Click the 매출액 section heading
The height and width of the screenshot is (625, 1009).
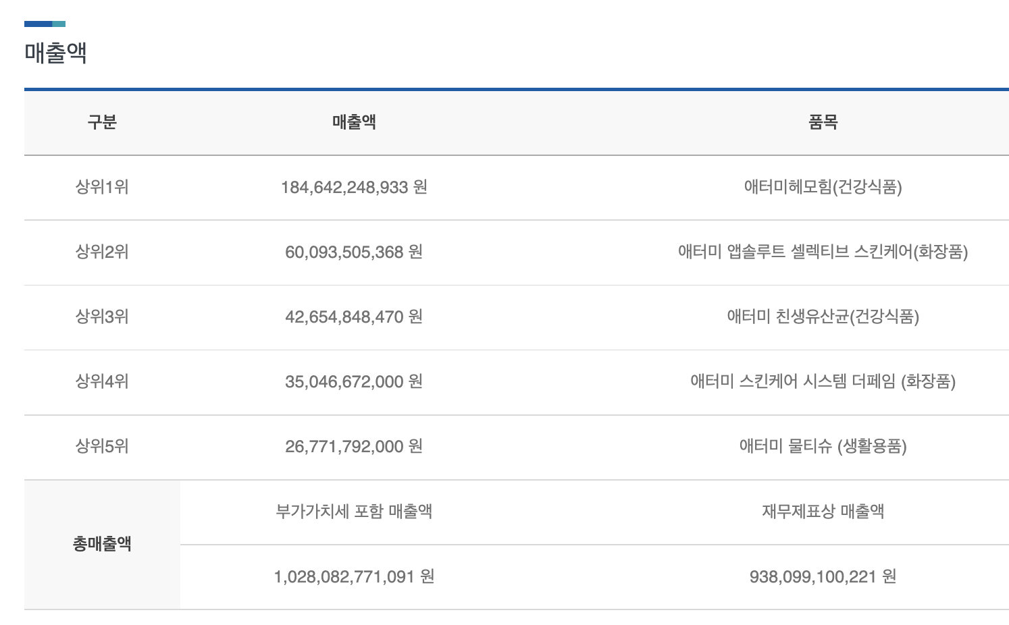55,53
